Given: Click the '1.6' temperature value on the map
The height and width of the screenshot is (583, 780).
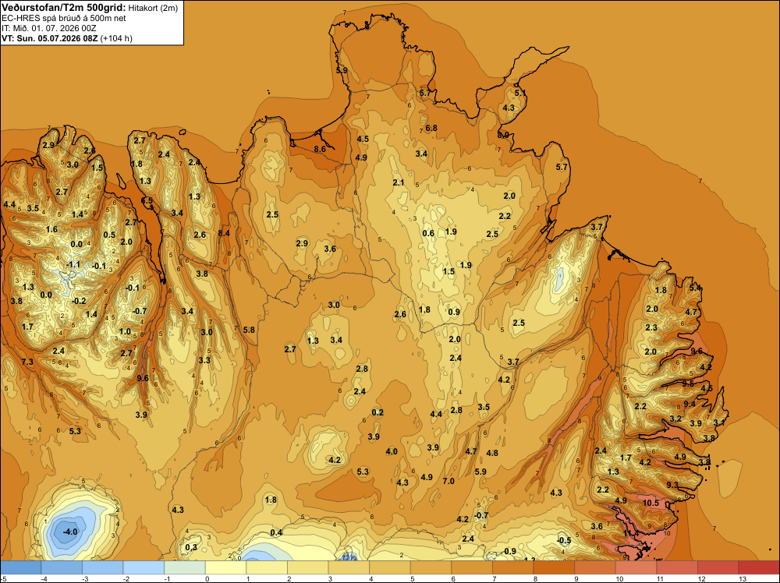Looking at the screenshot, I should click(51, 230).
